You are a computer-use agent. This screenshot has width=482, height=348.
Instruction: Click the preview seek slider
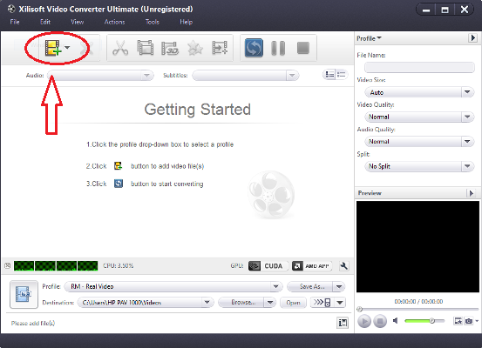click(x=418, y=310)
